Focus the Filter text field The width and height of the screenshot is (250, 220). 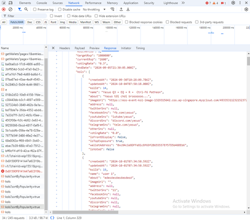[24, 16]
